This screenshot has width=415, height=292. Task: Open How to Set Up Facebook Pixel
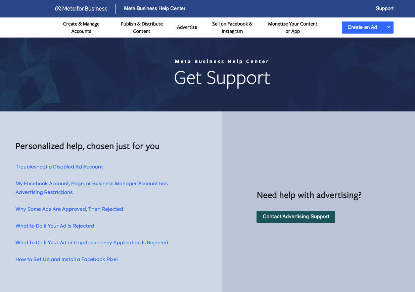pyautogui.click(x=66, y=259)
